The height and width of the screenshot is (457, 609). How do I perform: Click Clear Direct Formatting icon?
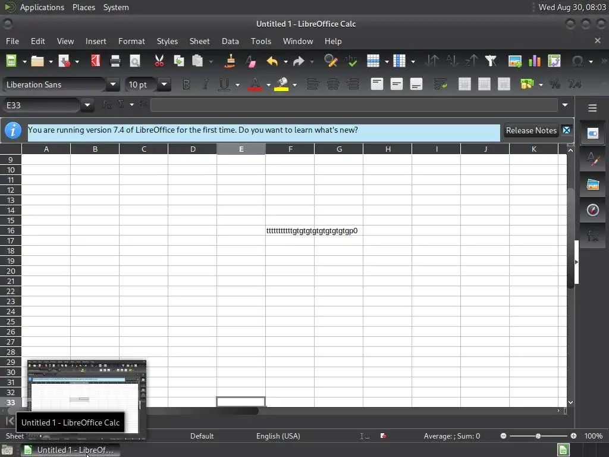[x=250, y=61]
